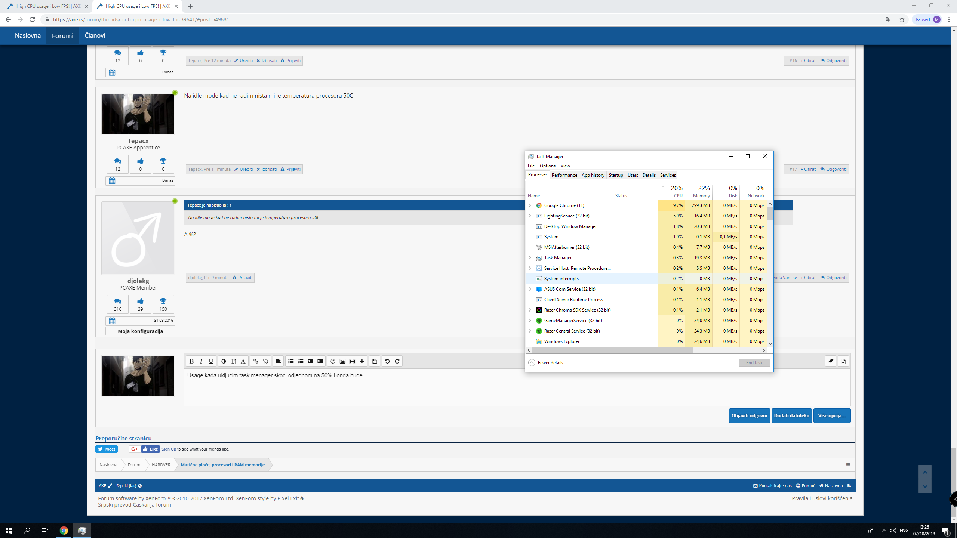
Task: Save draft using floppy icon
Action: (375, 361)
